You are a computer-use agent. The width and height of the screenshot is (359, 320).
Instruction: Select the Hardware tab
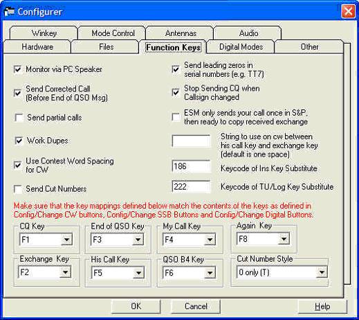(x=37, y=47)
